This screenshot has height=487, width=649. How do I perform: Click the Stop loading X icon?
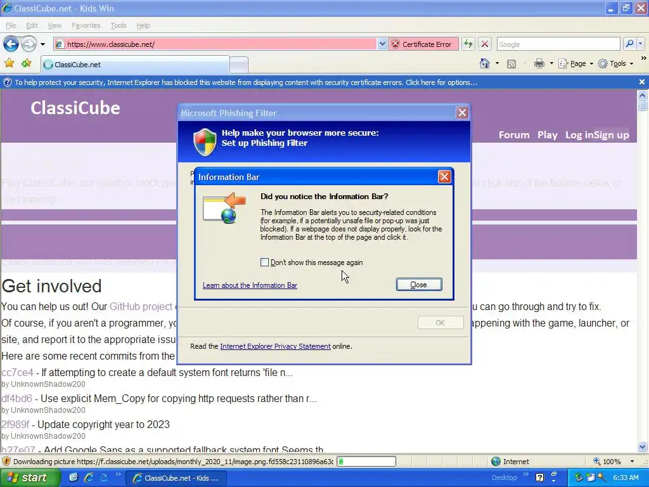click(485, 44)
